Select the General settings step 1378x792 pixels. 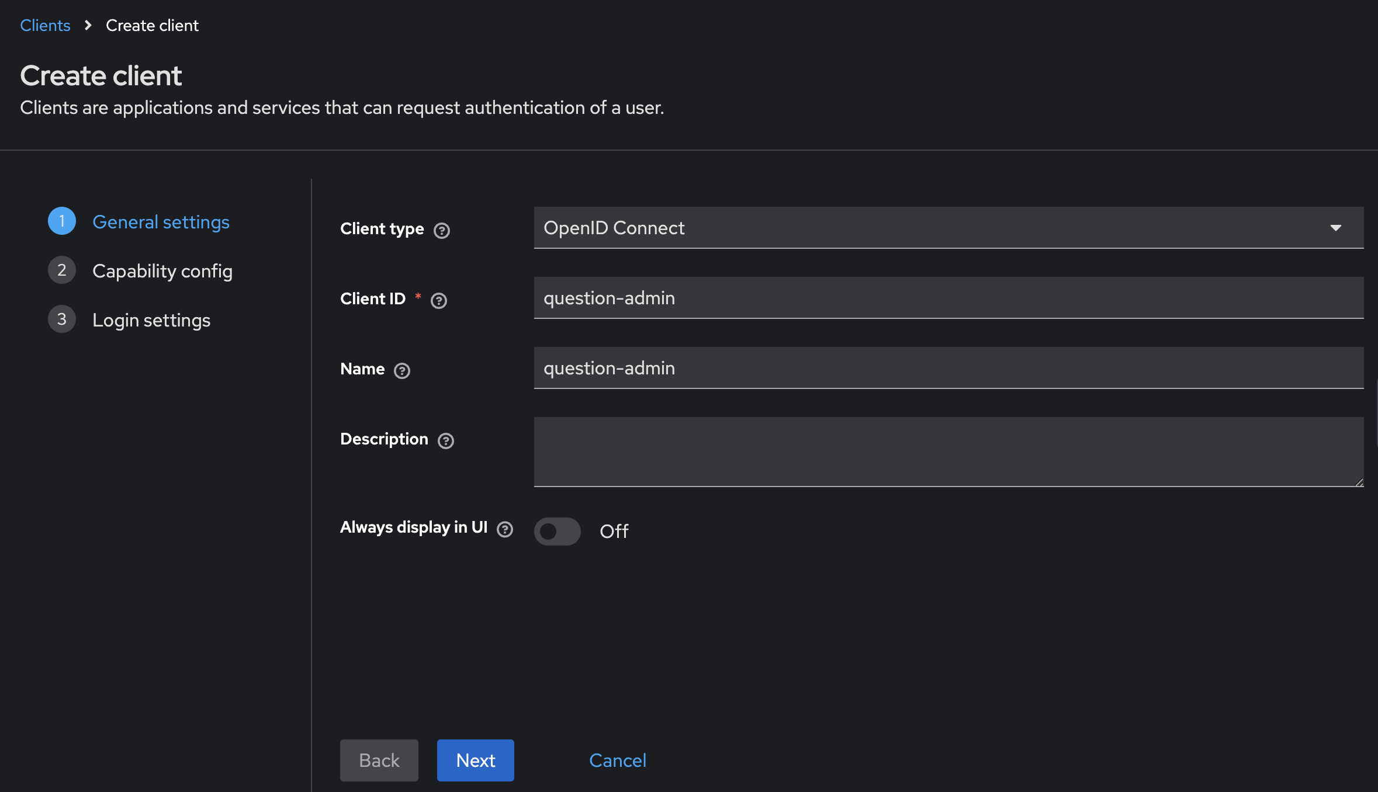[x=161, y=222]
